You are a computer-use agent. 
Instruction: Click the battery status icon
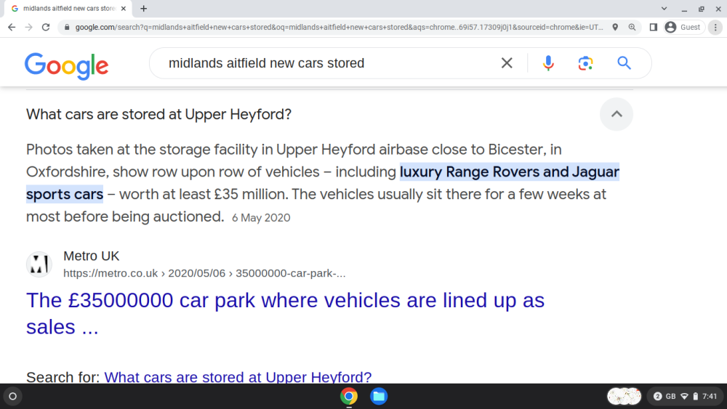[x=696, y=396]
